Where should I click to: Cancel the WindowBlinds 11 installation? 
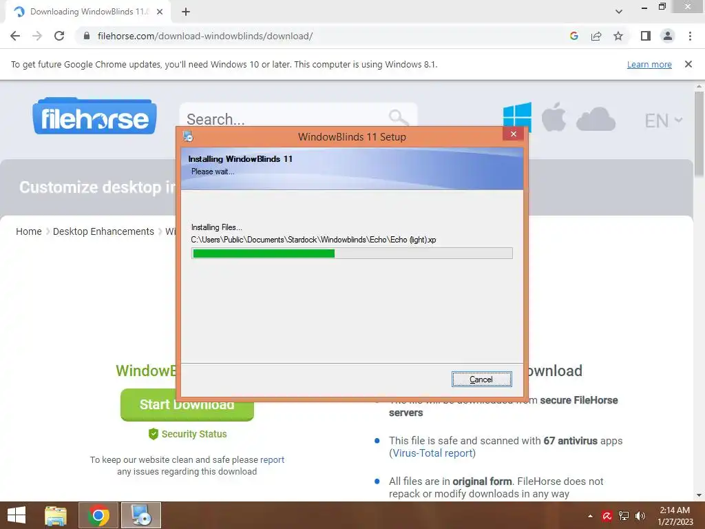point(481,380)
